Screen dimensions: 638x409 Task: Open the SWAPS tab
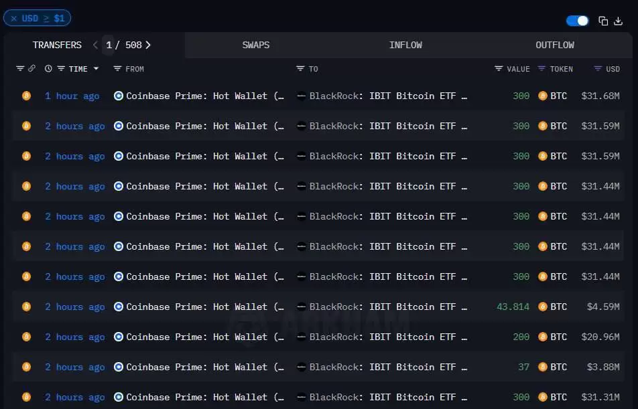tap(256, 45)
